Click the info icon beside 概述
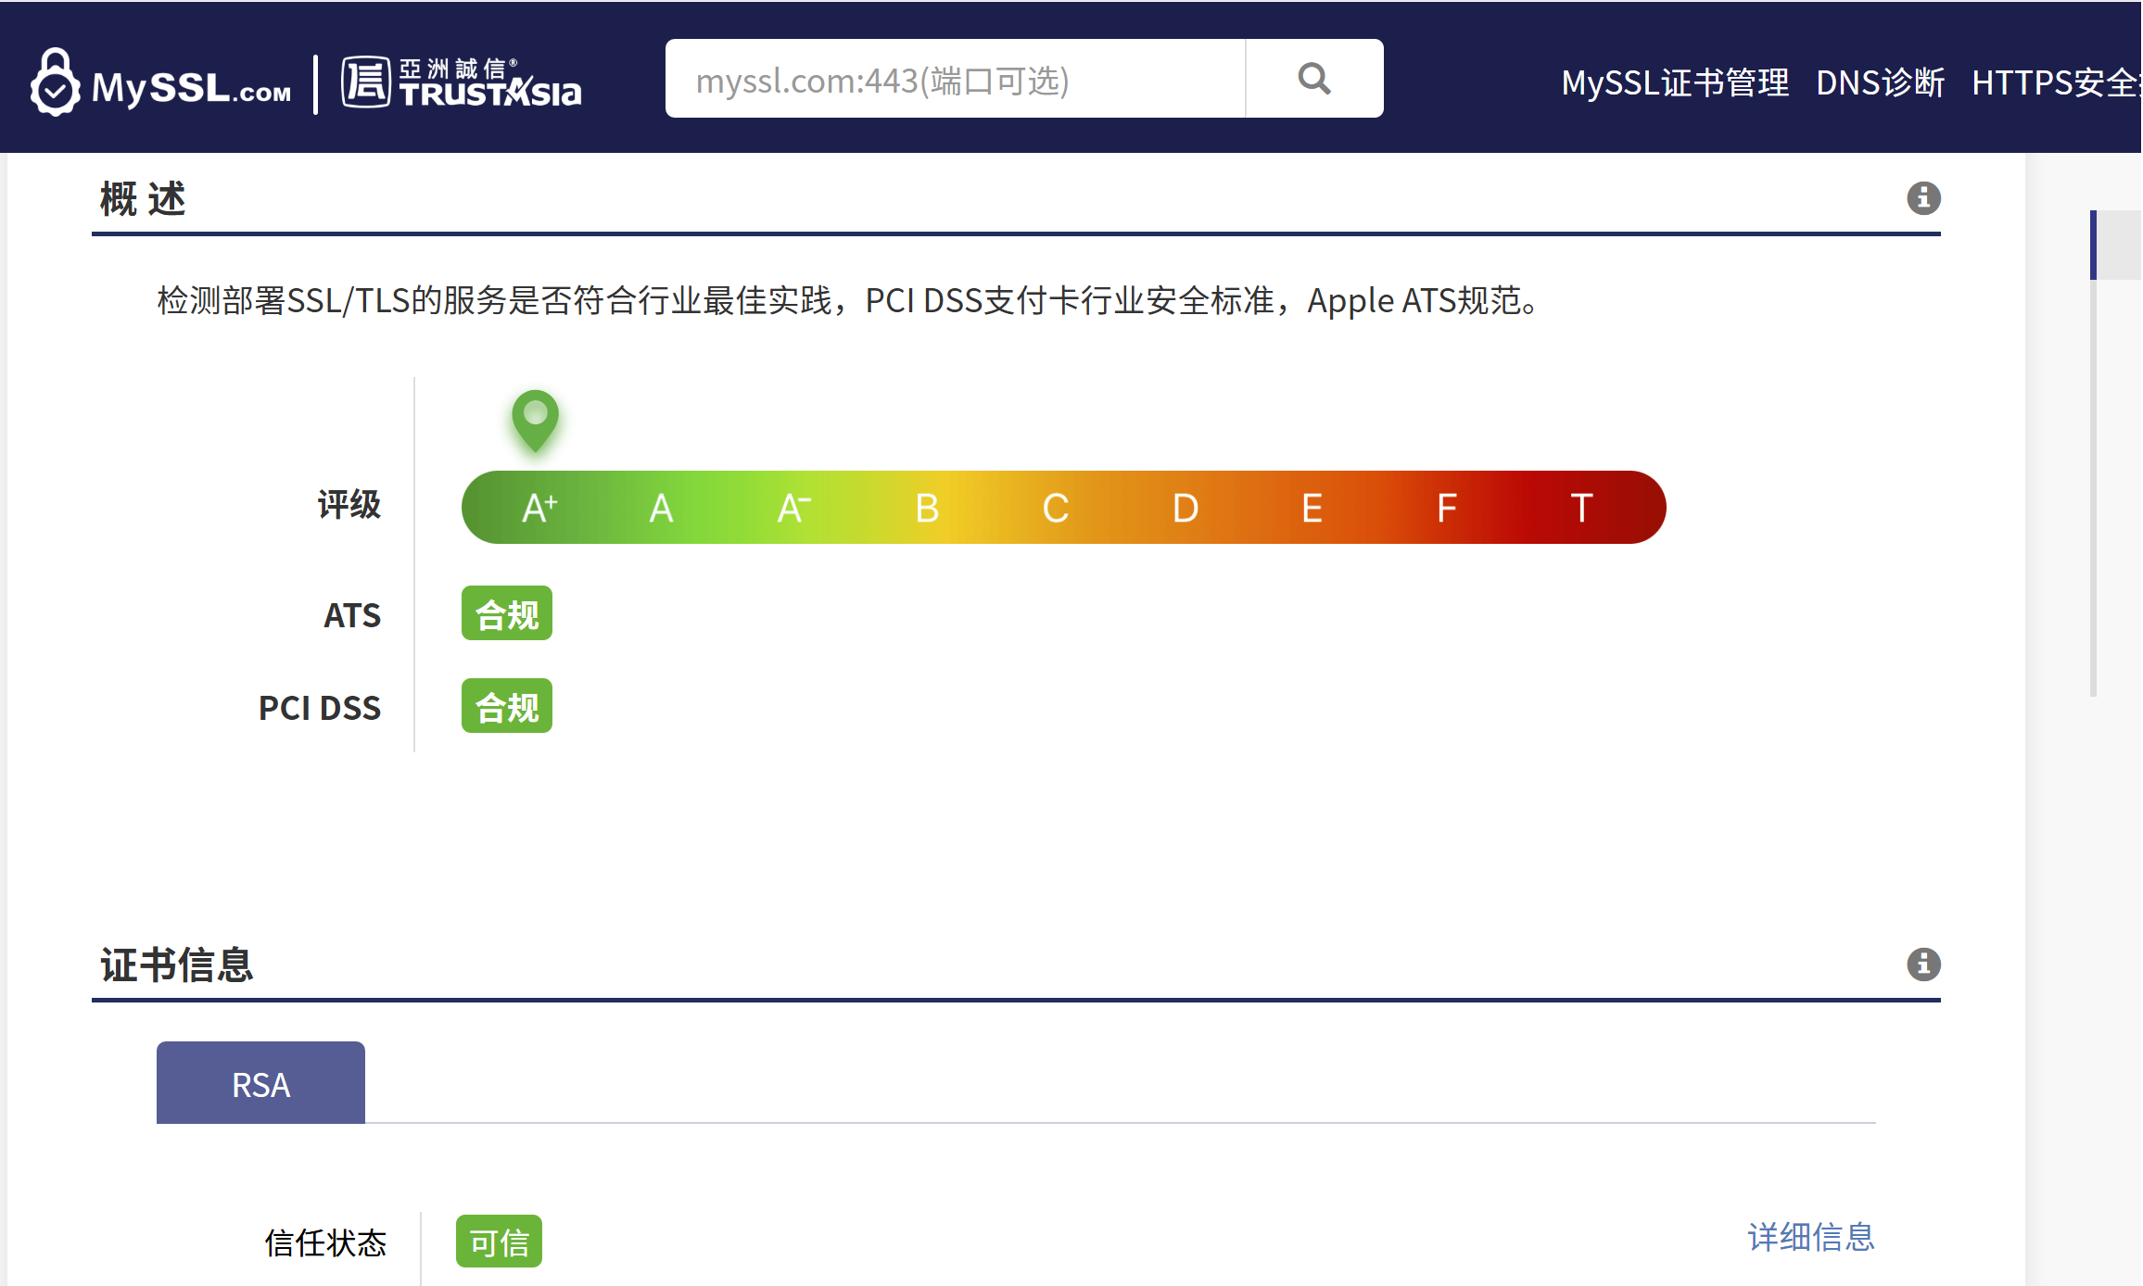 [1923, 197]
